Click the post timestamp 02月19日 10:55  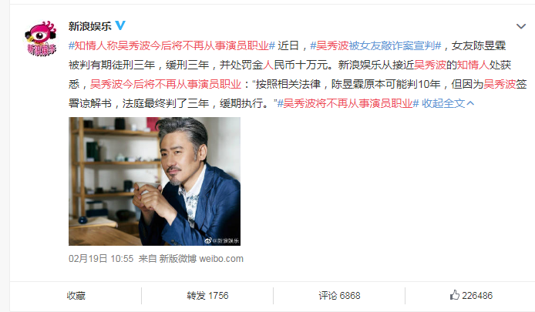click(101, 259)
